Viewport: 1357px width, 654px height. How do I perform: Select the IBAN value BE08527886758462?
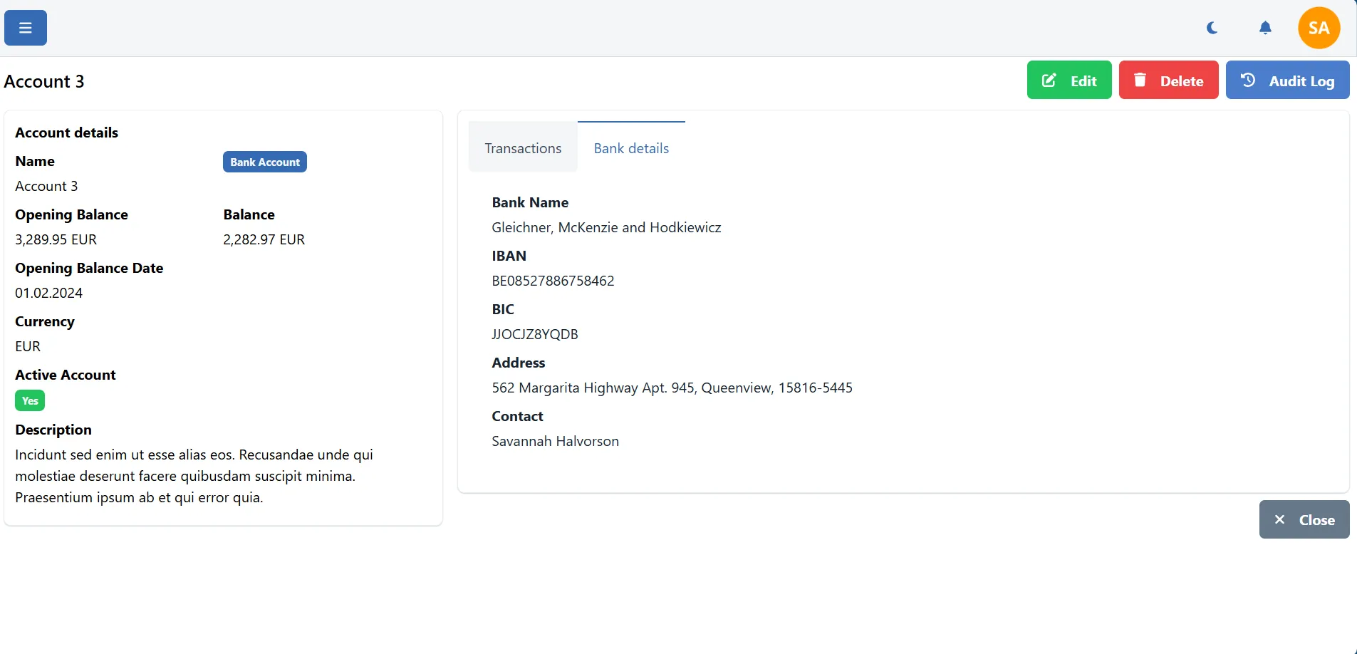[x=553, y=281]
